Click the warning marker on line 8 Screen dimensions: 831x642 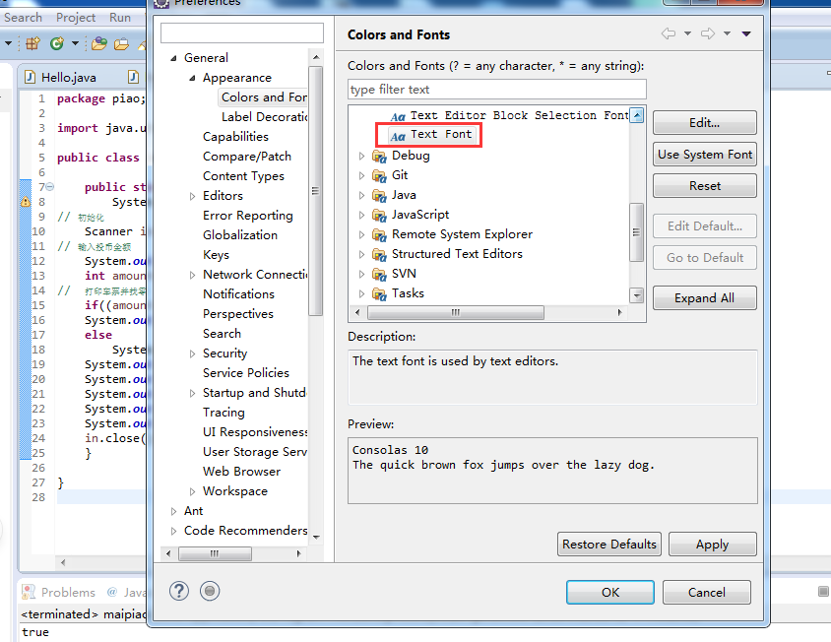26,202
